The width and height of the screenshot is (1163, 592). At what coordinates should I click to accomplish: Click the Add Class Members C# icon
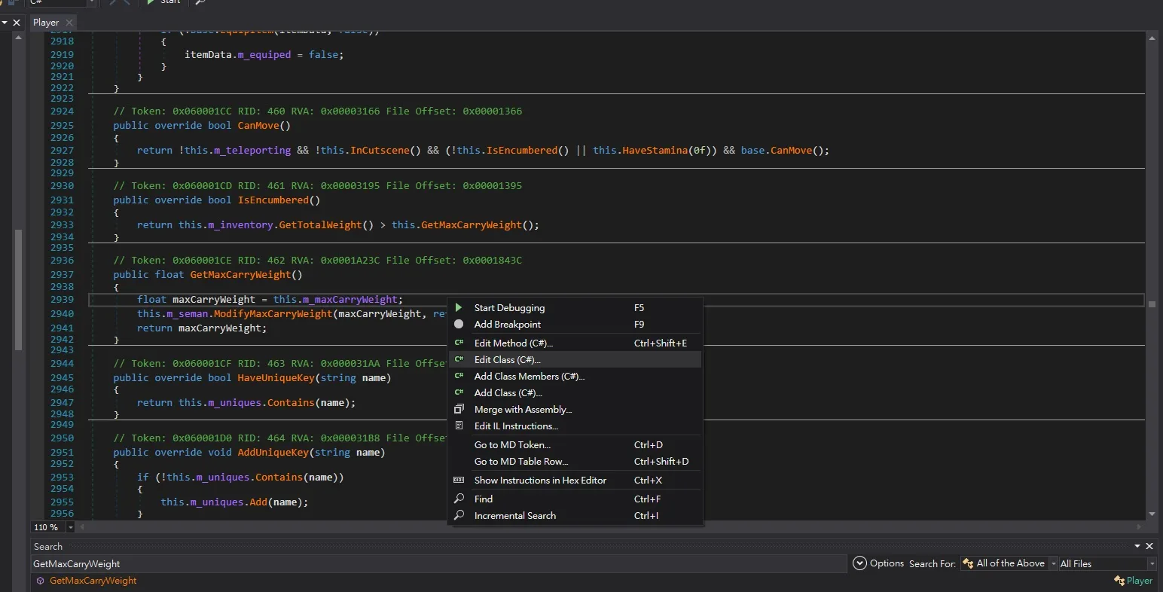(x=459, y=376)
